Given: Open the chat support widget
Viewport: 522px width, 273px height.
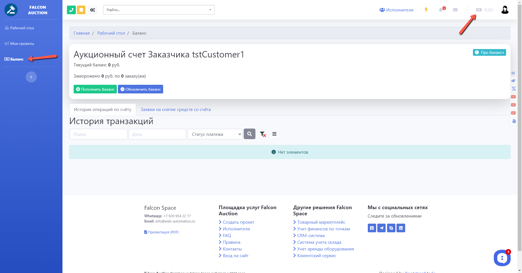Looking at the screenshot, I should [502, 258].
